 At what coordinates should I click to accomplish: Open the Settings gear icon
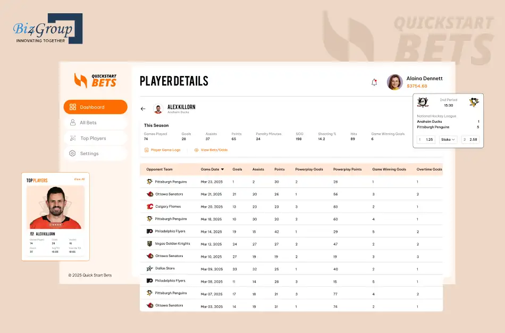[72, 153]
